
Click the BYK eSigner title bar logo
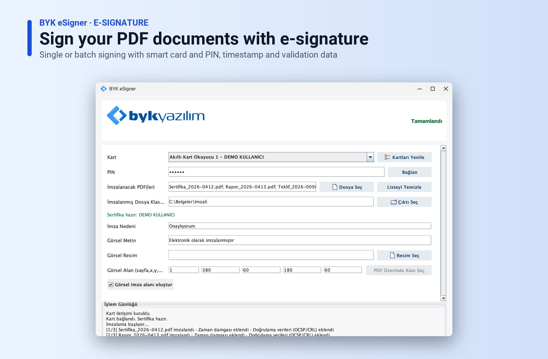(104, 89)
